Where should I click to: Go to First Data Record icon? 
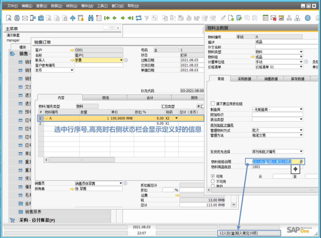pos(107,18)
